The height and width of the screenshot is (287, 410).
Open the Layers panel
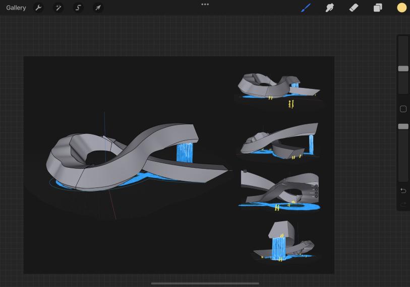(x=378, y=8)
